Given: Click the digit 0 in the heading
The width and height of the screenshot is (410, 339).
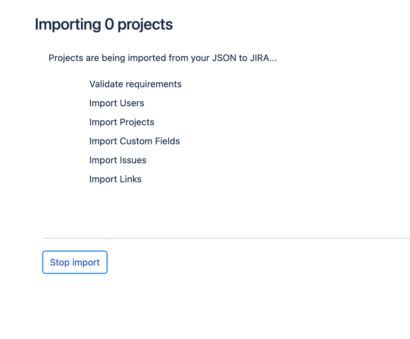Looking at the screenshot, I should click(109, 24).
